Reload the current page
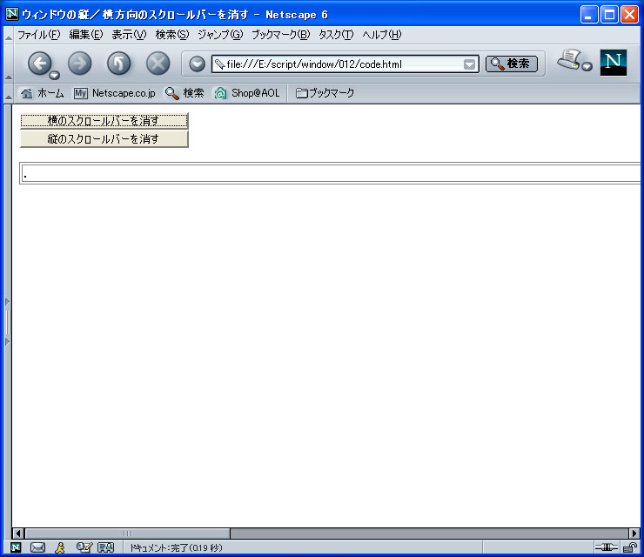This screenshot has height=557, width=644. [118, 63]
